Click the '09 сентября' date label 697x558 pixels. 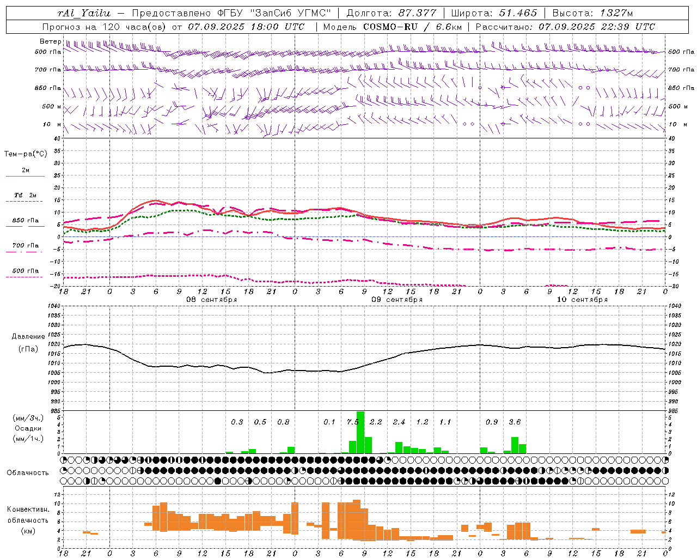397,300
